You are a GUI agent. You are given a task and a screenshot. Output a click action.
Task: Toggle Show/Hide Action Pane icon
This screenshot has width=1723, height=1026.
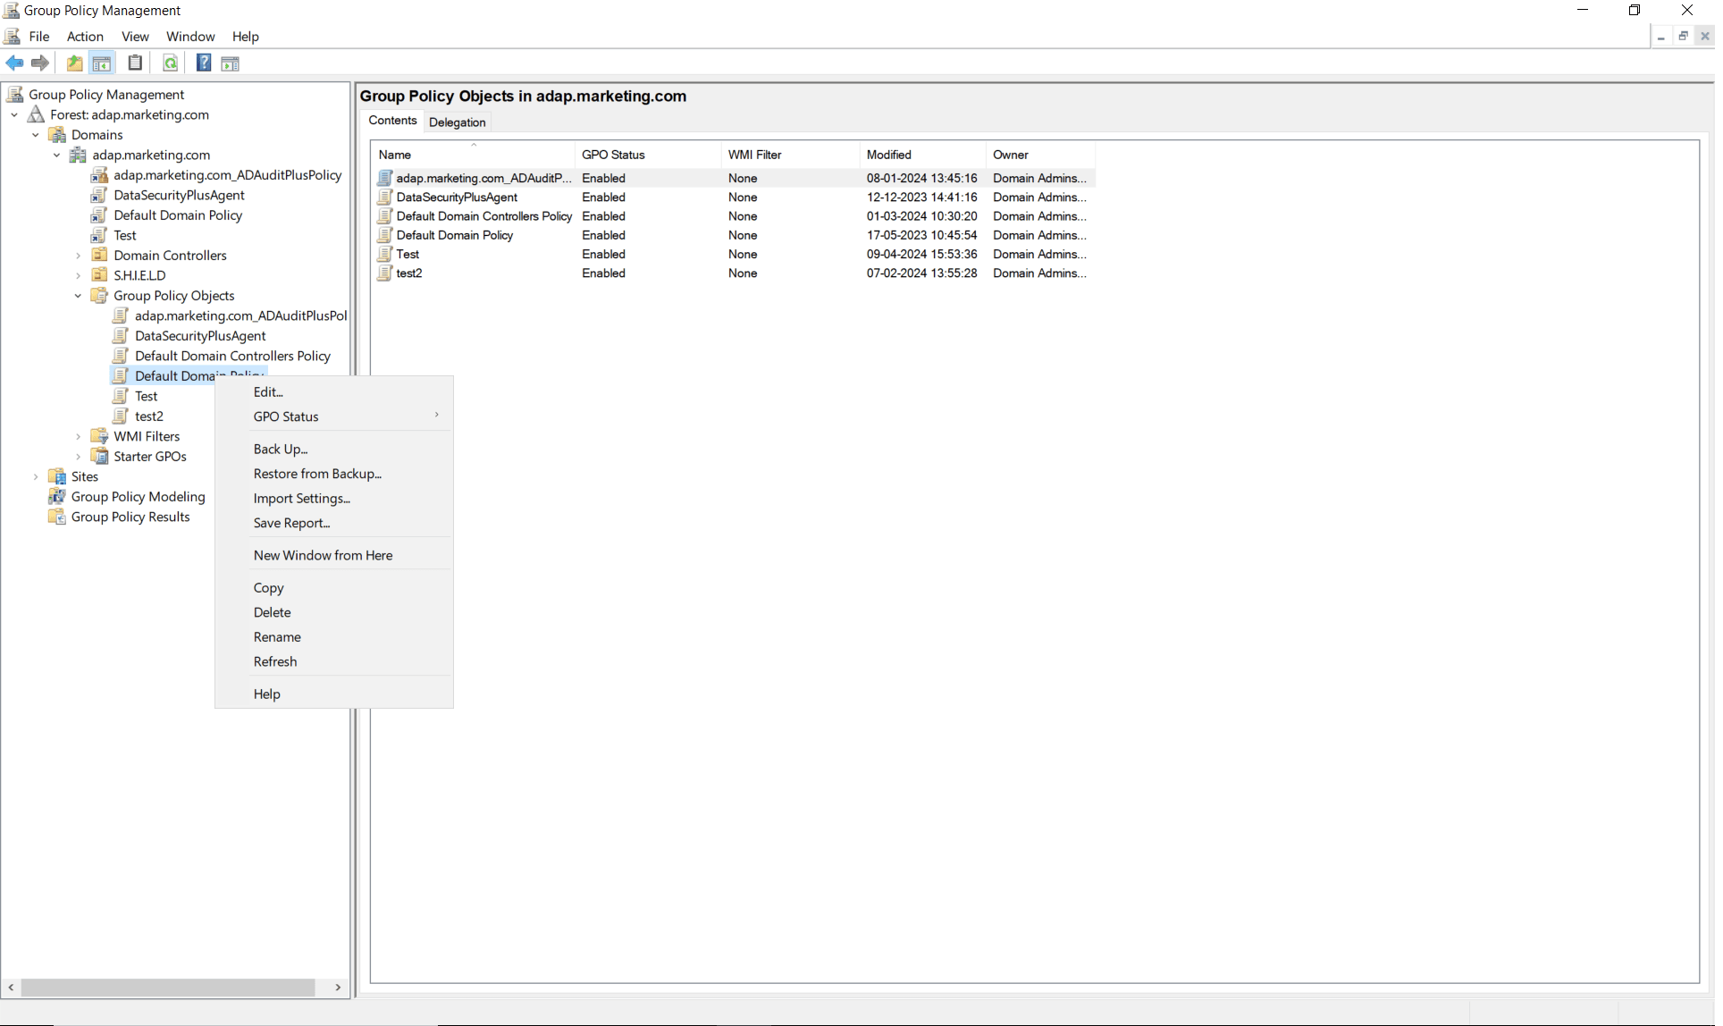pos(230,63)
